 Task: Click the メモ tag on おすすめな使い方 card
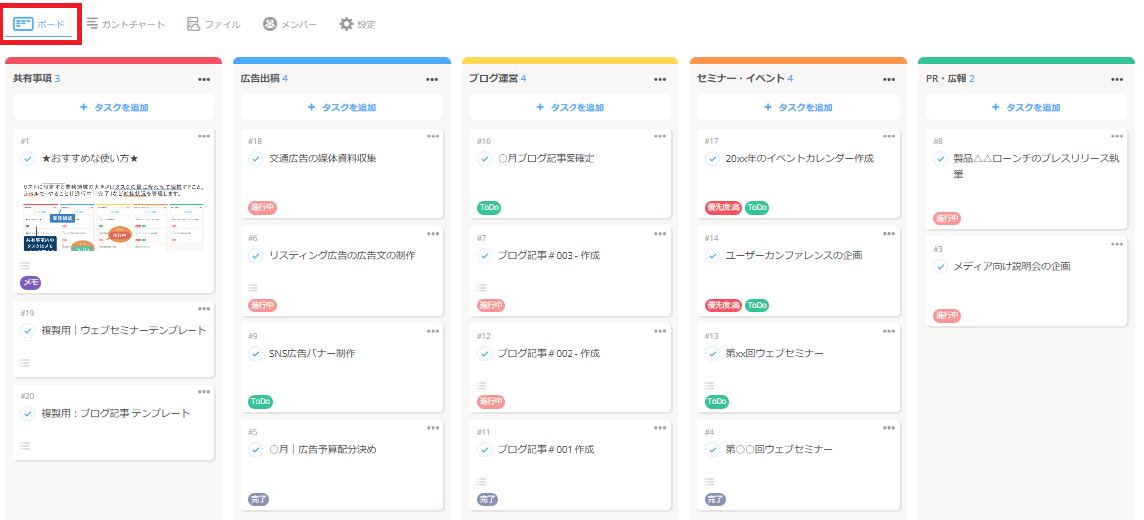pyautogui.click(x=31, y=283)
